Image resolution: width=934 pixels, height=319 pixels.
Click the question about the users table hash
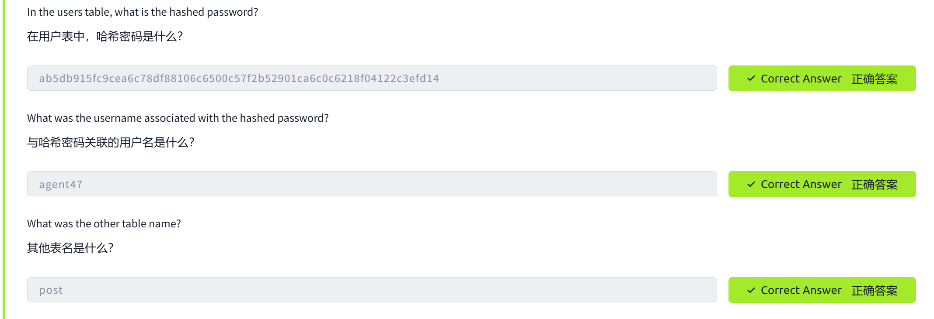(x=143, y=12)
